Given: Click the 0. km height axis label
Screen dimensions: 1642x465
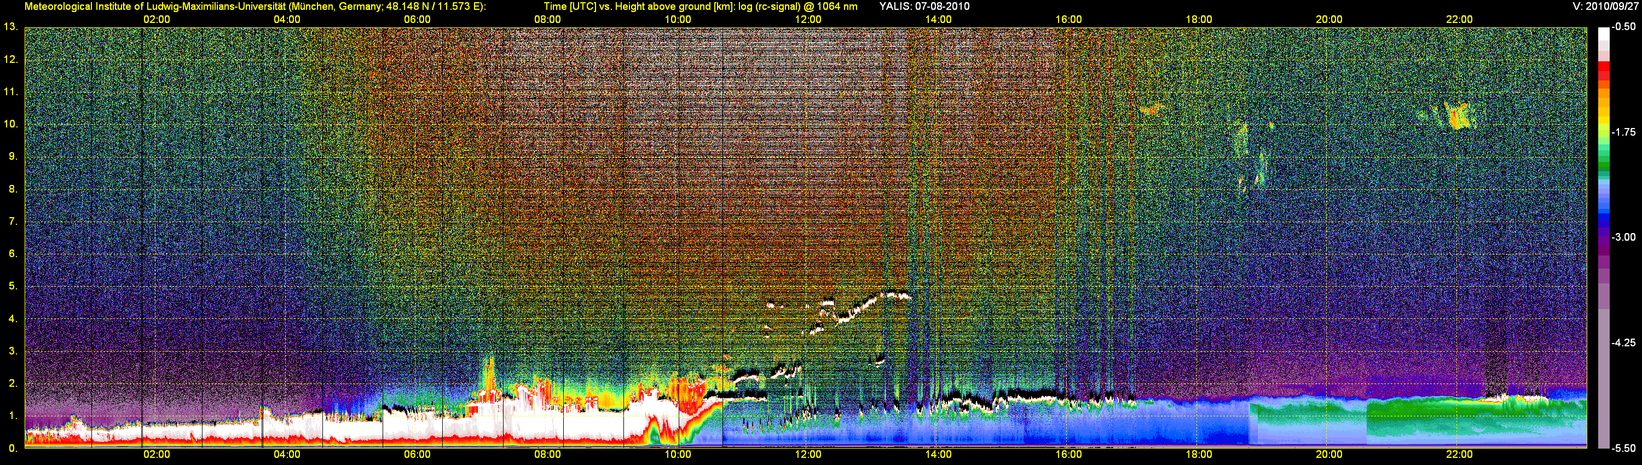Looking at the screenshot, I should click(13, 448).
